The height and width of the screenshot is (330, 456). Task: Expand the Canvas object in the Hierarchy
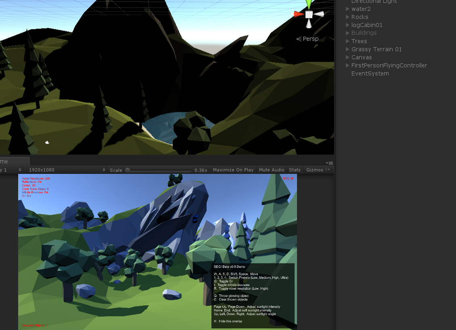click(347, 57)
